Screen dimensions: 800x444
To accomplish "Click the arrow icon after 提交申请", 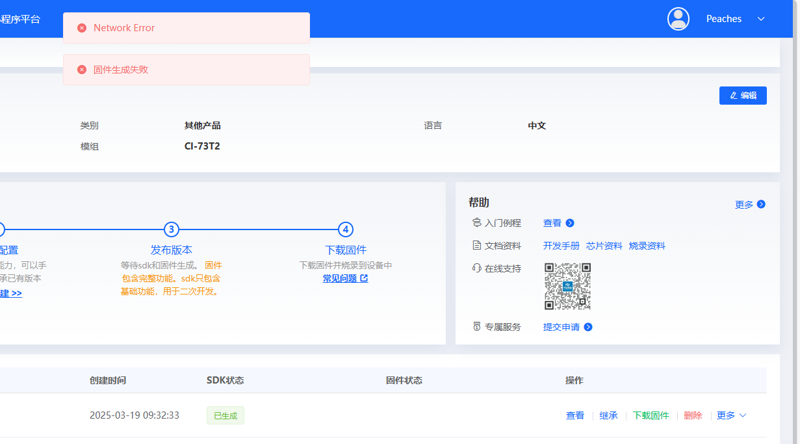I will point(588,326).
